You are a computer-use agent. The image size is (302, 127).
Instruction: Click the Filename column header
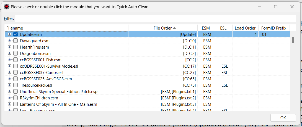[66, 28]
